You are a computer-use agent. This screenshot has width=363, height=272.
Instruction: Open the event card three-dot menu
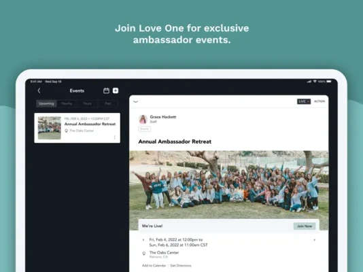pos(115,137)
